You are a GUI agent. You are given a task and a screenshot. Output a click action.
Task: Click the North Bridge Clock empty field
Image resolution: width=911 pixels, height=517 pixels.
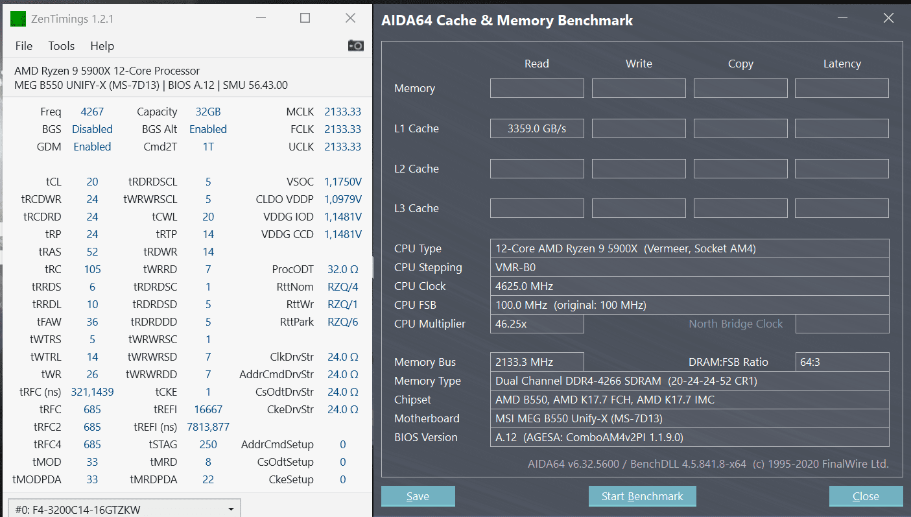[x=842, y=324]
